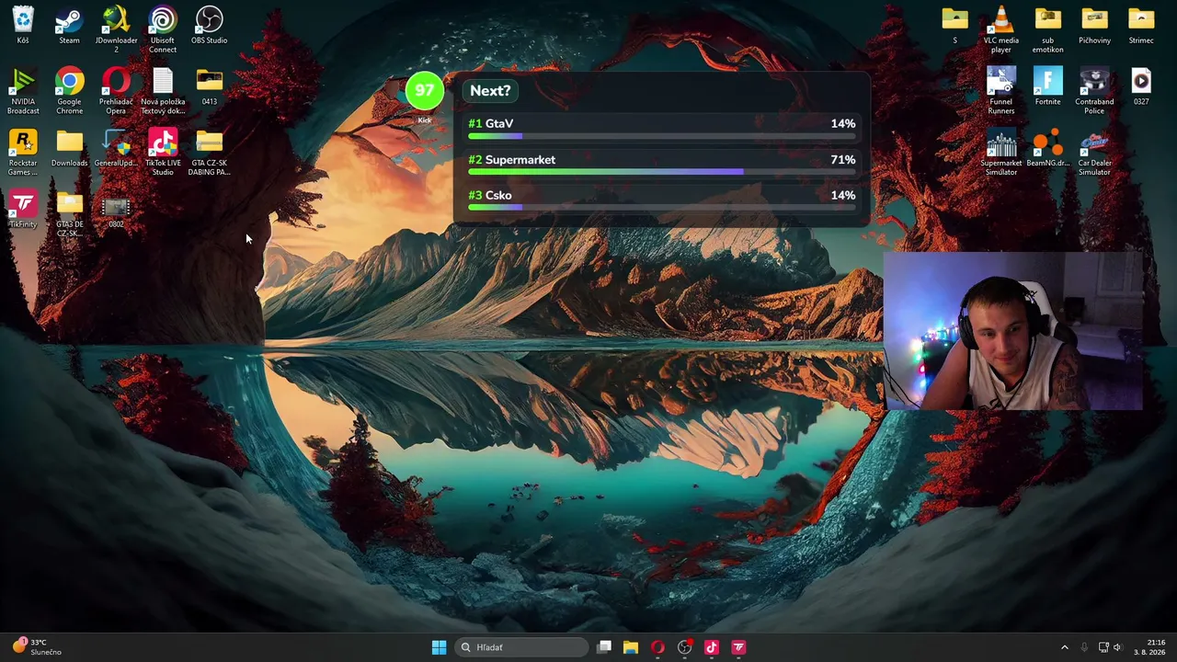The height and width of the screenshot is (662, 1177).
Task: Select the Car Dealer Simulator shortcut
Action: [1094, 153]
